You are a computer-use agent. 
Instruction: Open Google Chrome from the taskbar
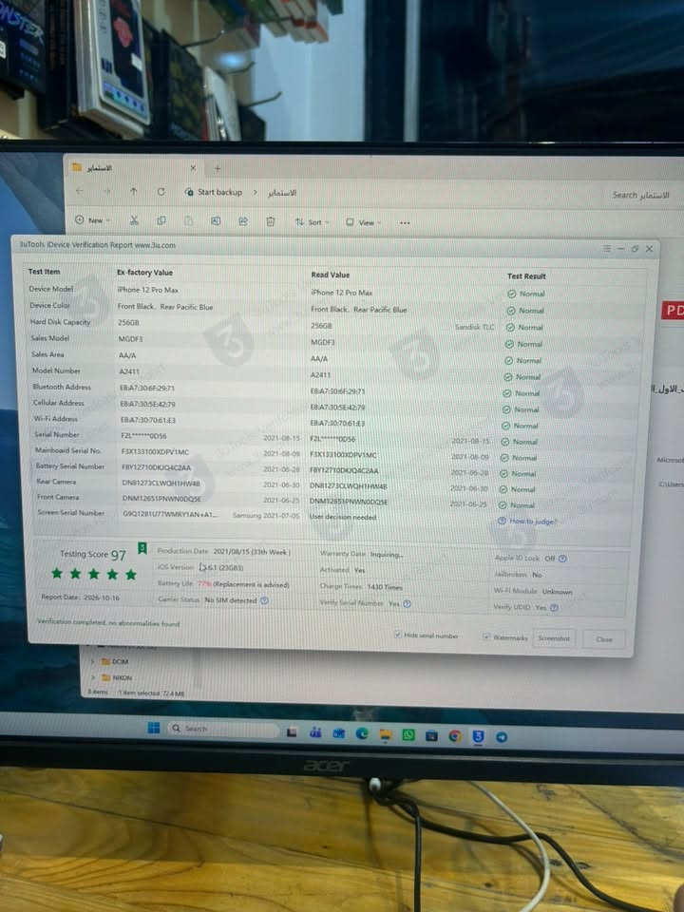(455, 735)
